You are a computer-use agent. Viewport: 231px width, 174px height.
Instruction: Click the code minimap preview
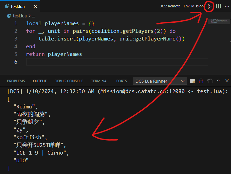pos(217,22)
